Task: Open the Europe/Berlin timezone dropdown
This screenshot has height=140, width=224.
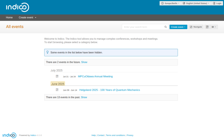Action: (170, 3)
